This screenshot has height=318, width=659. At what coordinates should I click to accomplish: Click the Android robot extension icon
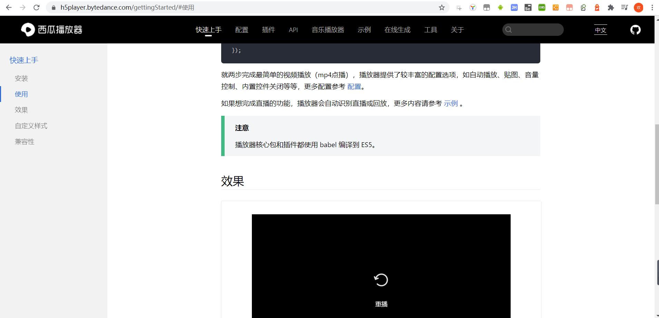pos(500,7)
